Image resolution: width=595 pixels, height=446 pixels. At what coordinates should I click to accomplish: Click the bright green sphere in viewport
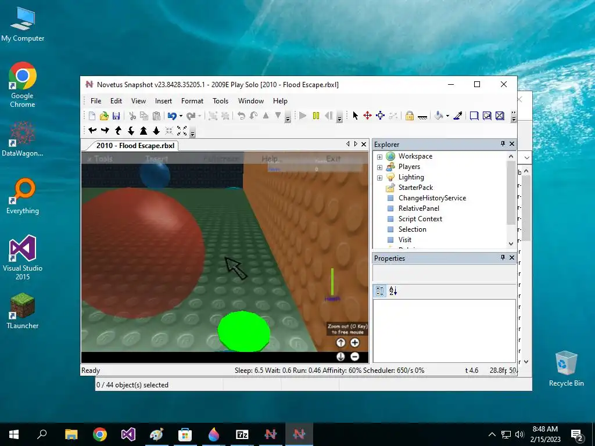click(243, 331)
